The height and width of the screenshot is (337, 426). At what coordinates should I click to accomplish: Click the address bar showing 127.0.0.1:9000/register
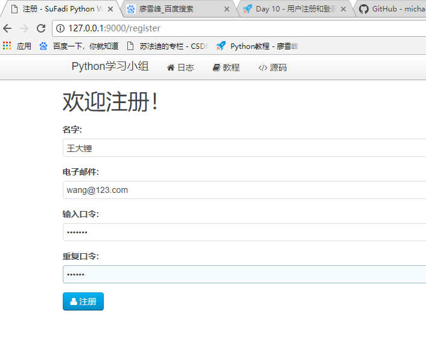(x=239, y=28)
